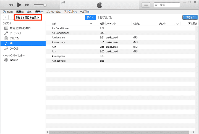Select アーティスト in library sidebar
Screen dimensions: 199x134
coord(15,33)
